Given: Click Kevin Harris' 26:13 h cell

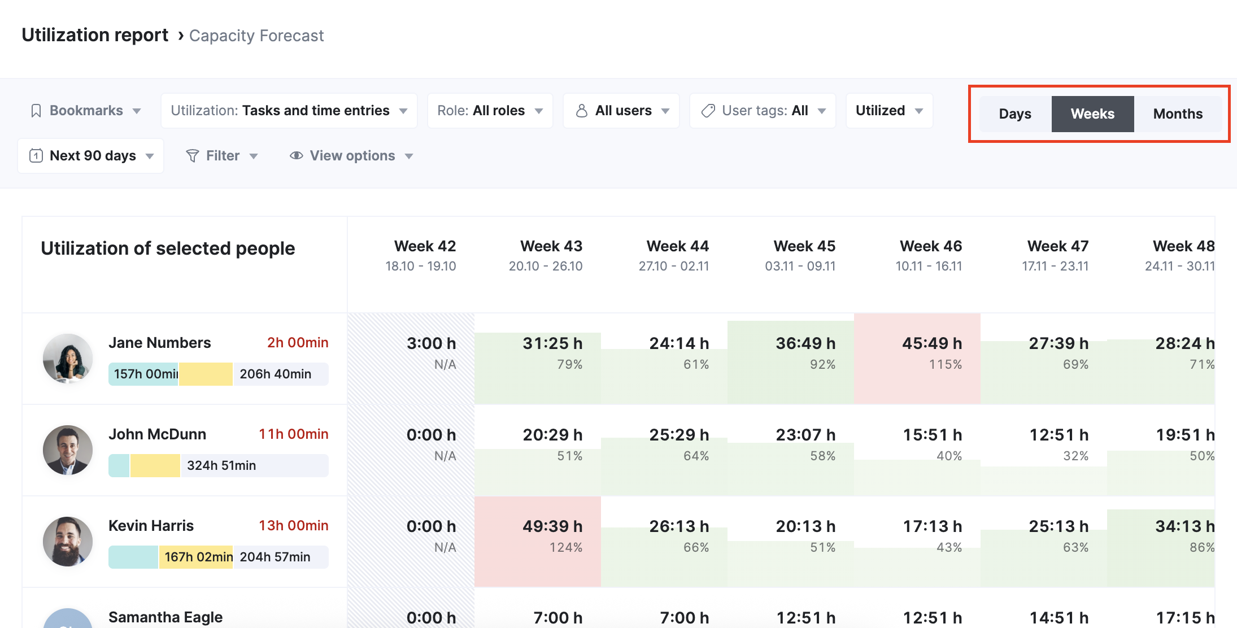Looking at the screenshot, I should click(x=664, y=542).
